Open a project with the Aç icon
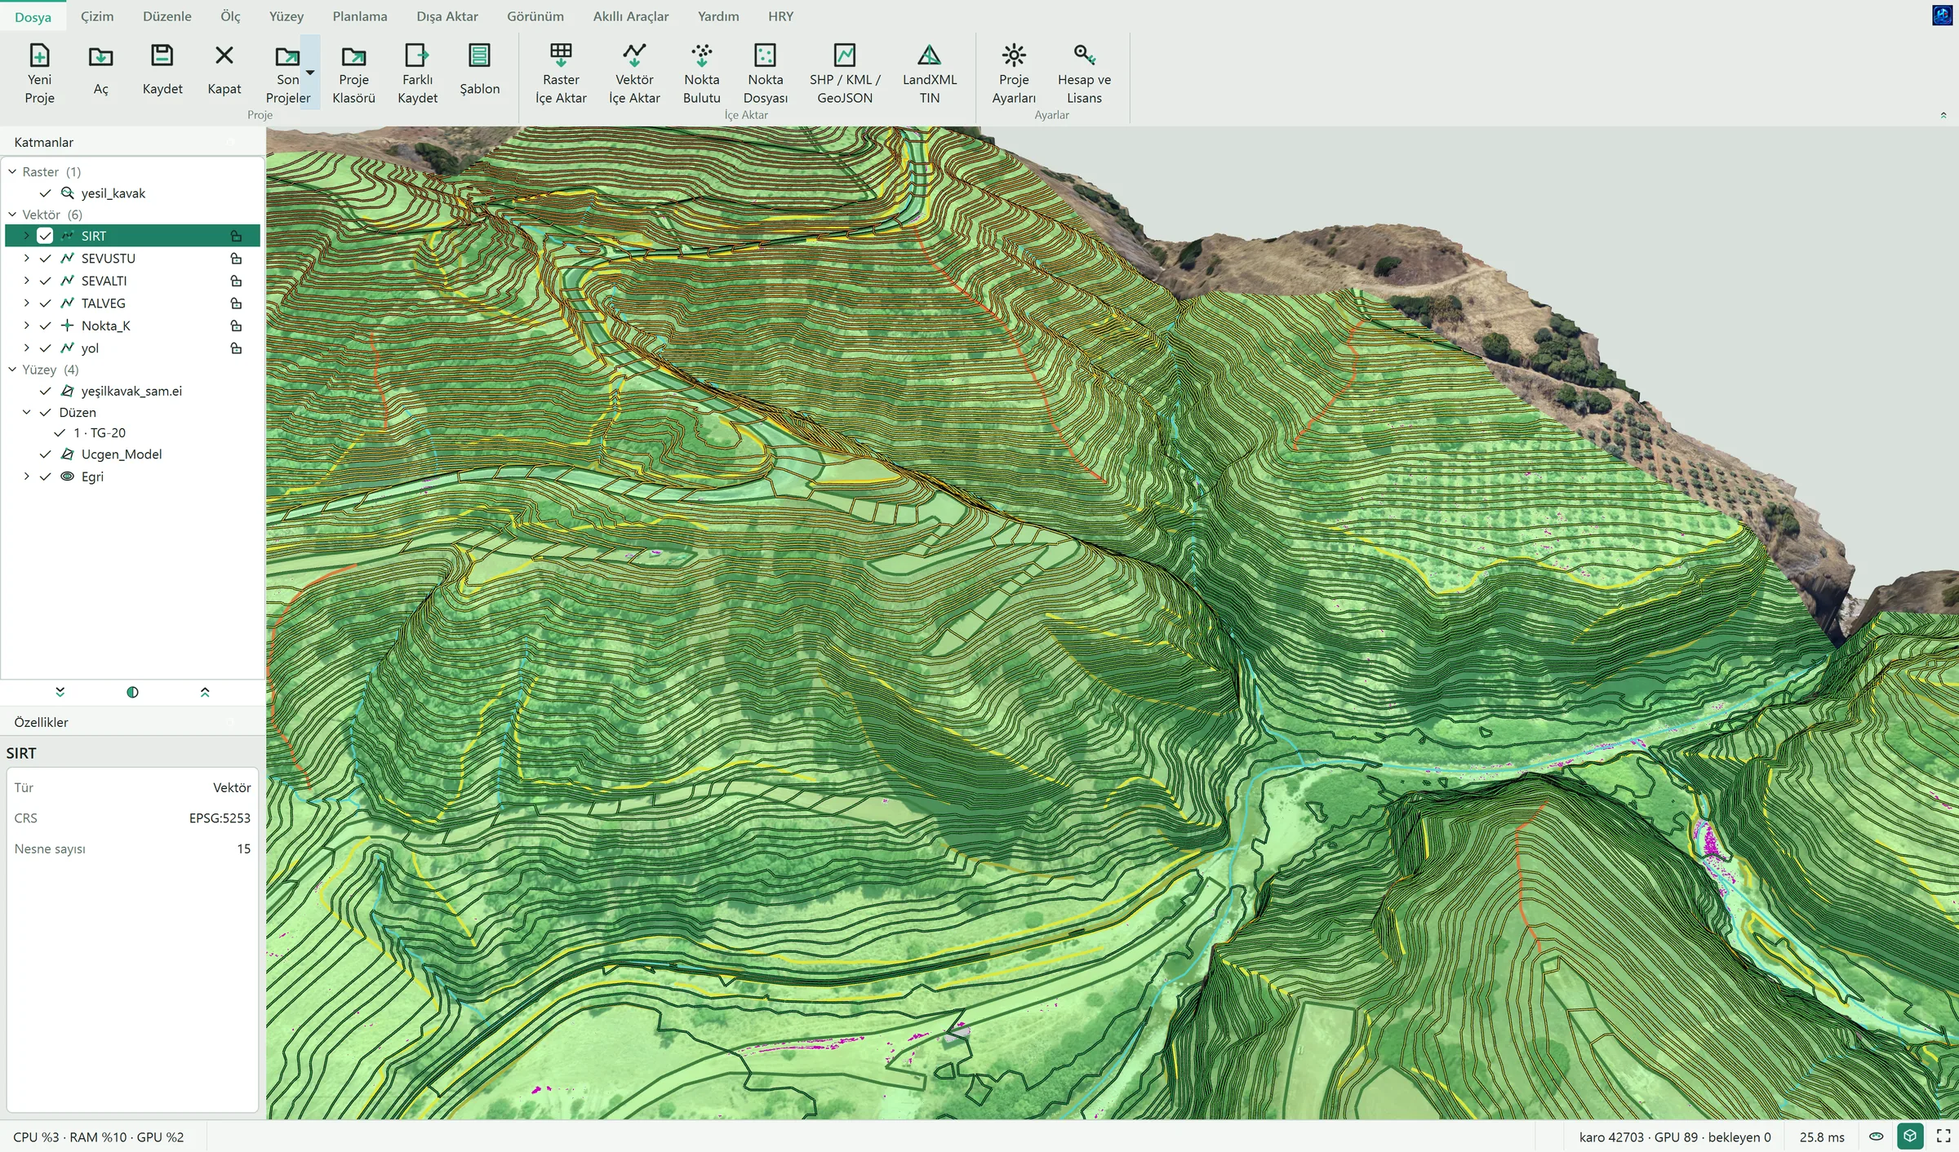Screen dimensions: 1959x1152 [x=100, y=70]
